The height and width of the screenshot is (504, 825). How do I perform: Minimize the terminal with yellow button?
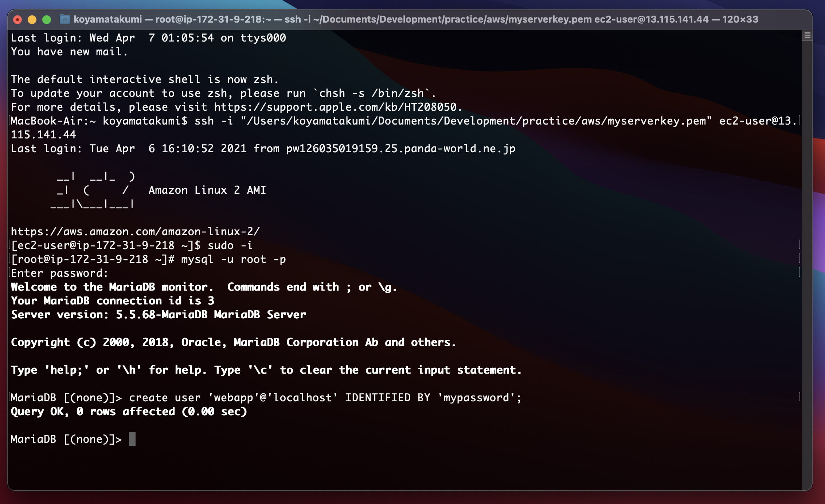(32, 20)
